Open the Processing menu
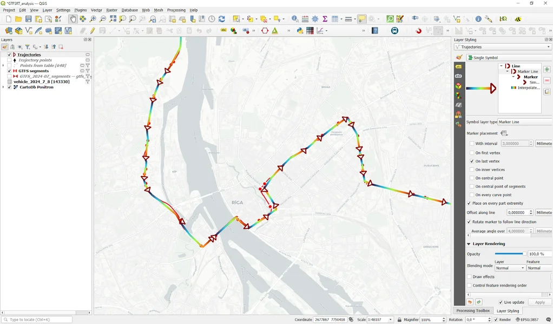This screenshot has height=324, width=553. pyautogui.click(x=176, y=10)
